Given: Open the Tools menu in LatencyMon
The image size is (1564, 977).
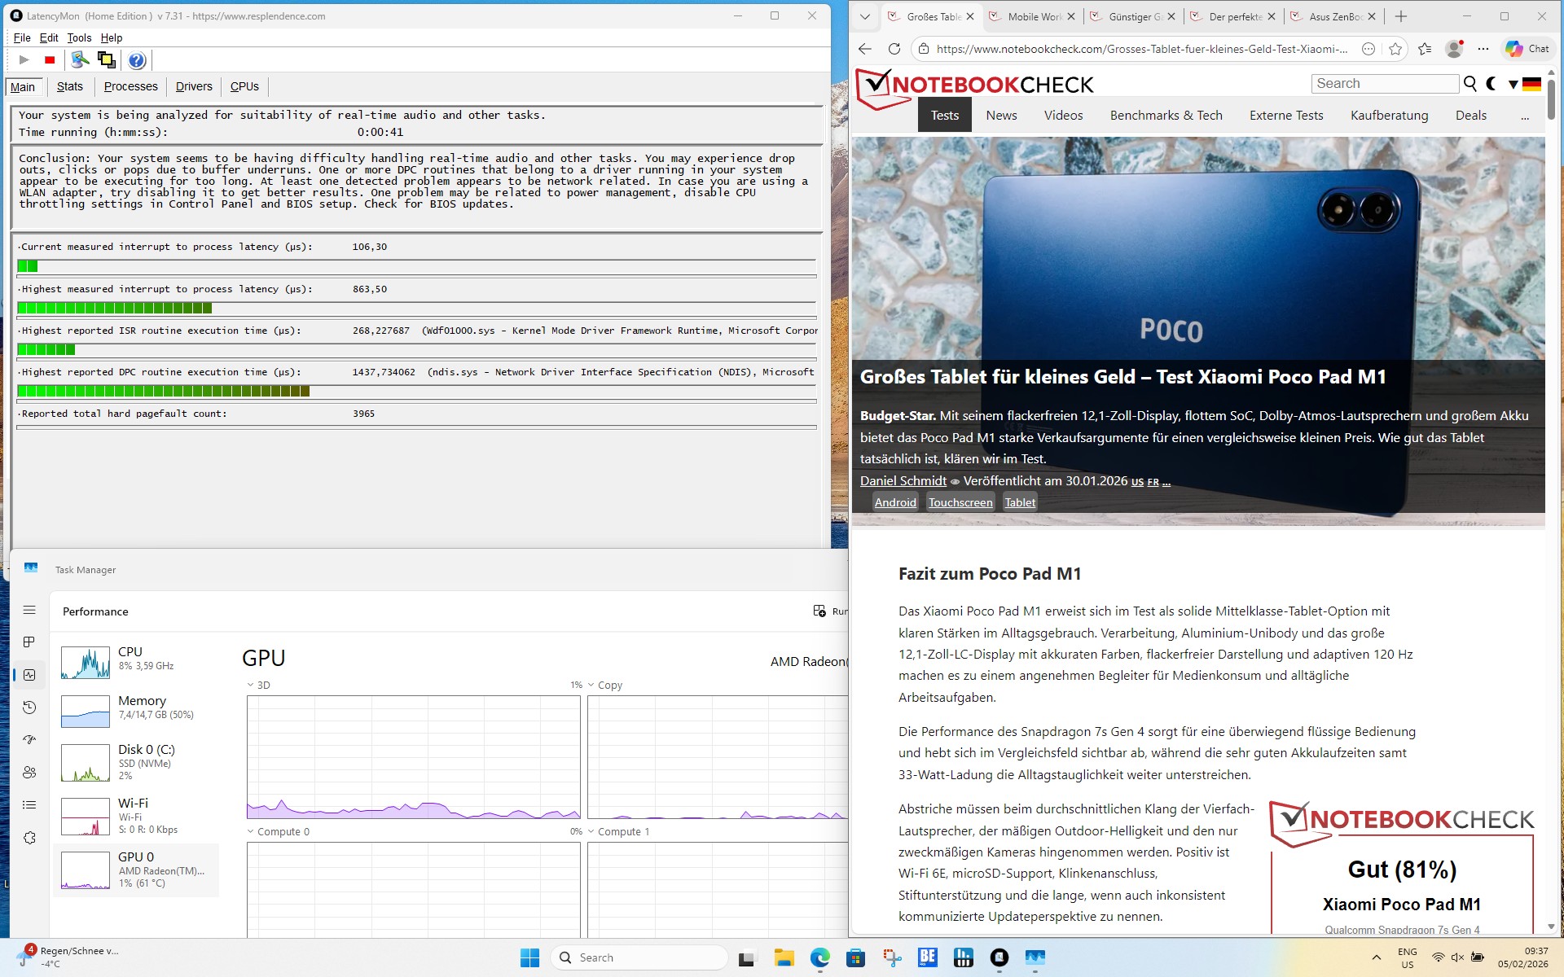Looking at the screenshot, I should point(79,37).
